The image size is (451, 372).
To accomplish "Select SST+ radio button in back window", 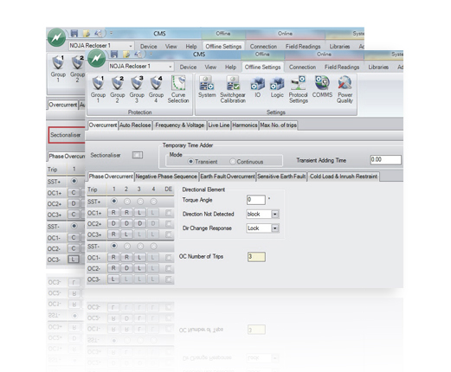I will click(x=74, y=181).
